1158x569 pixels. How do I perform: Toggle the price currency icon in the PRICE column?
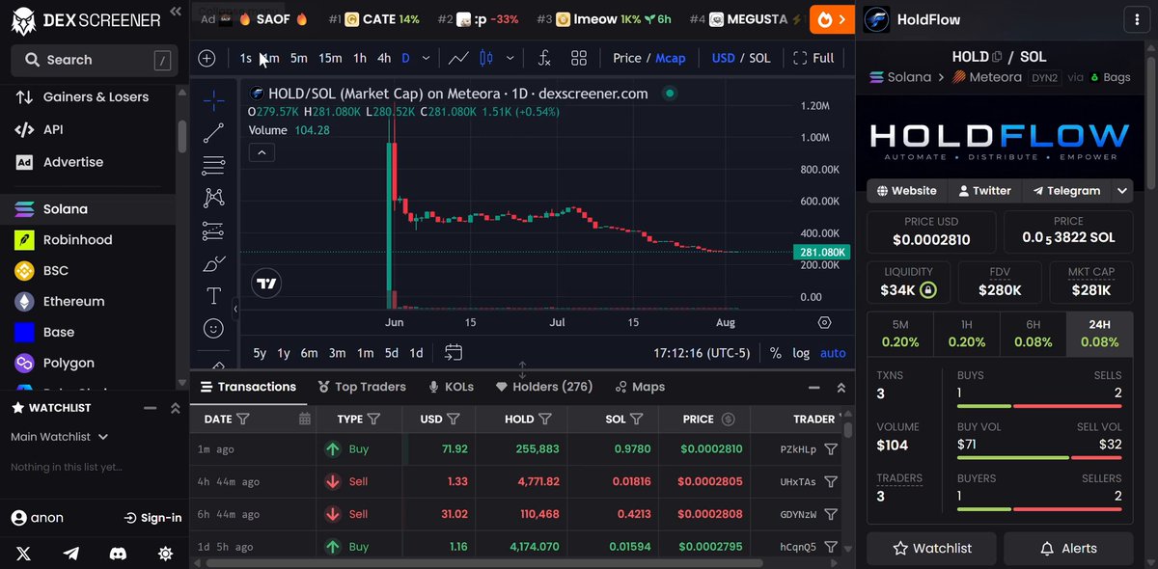[729, 419]
